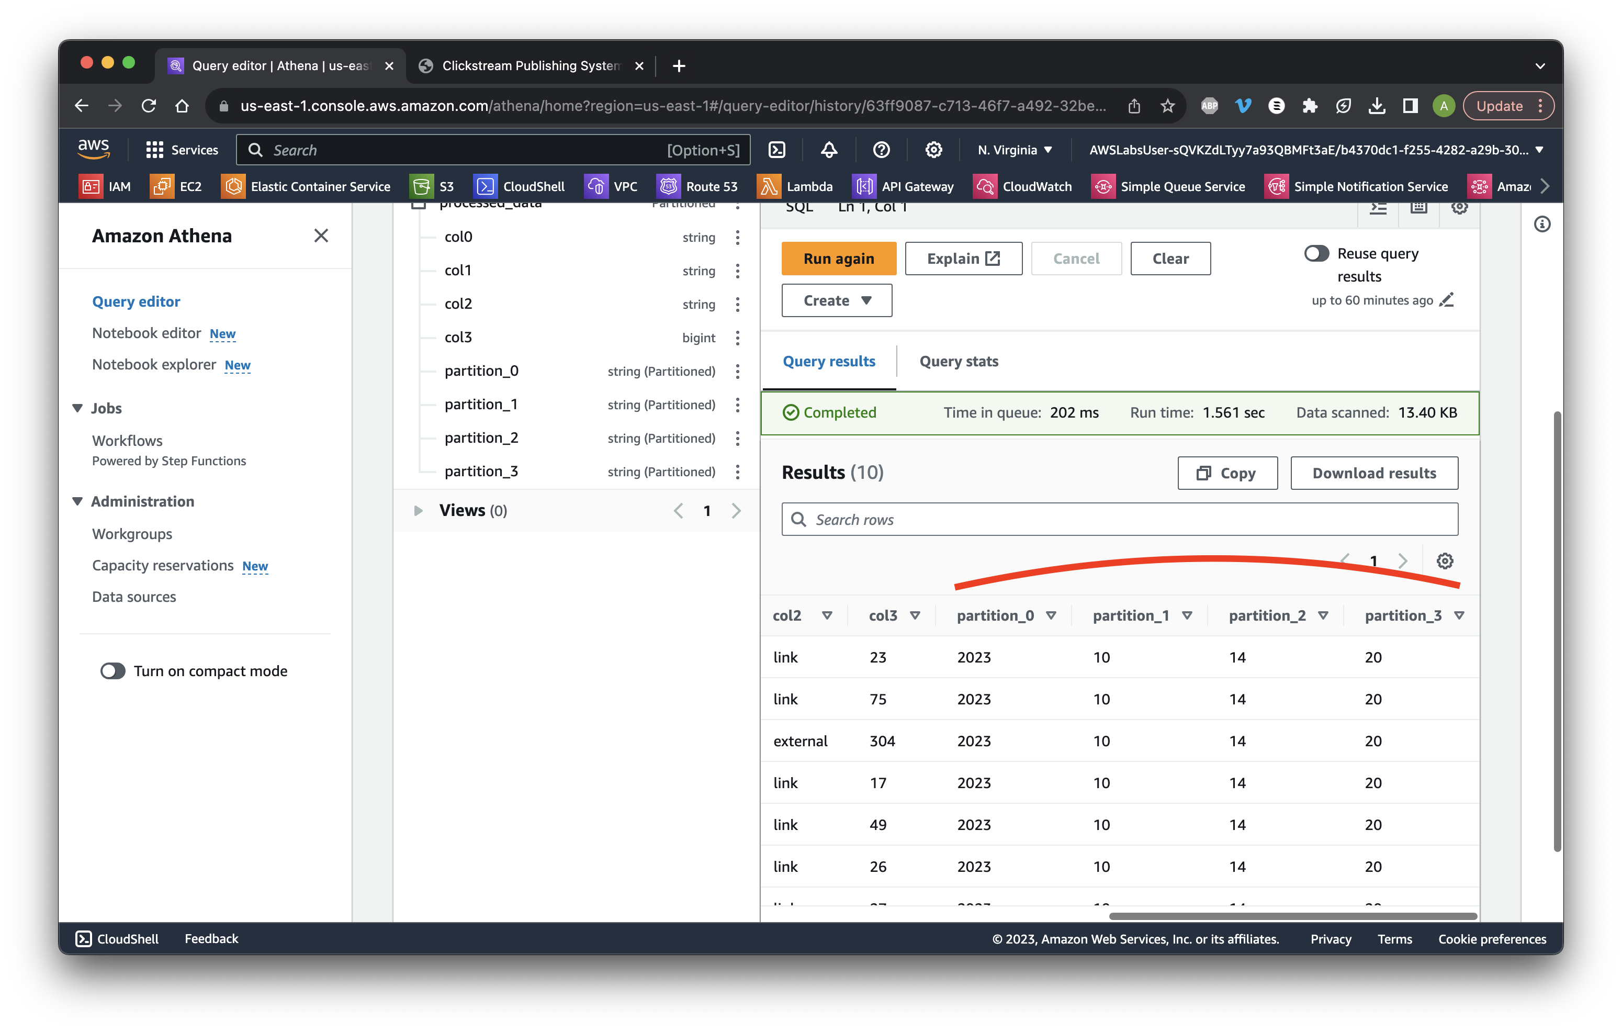
Task: Launch CloudShell from the top navigation icon
Action: [776, 150]
